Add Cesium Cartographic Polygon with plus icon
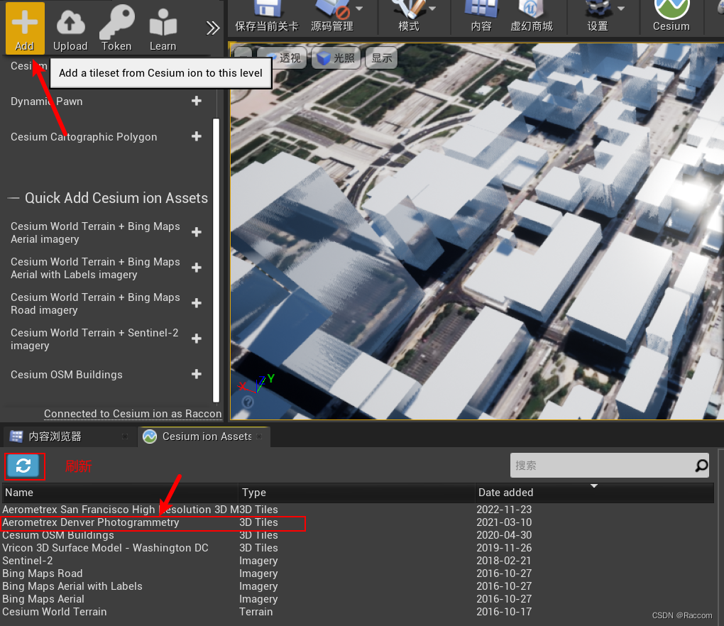The height and width of the screenshot is (626, 724). pos(196,136)
